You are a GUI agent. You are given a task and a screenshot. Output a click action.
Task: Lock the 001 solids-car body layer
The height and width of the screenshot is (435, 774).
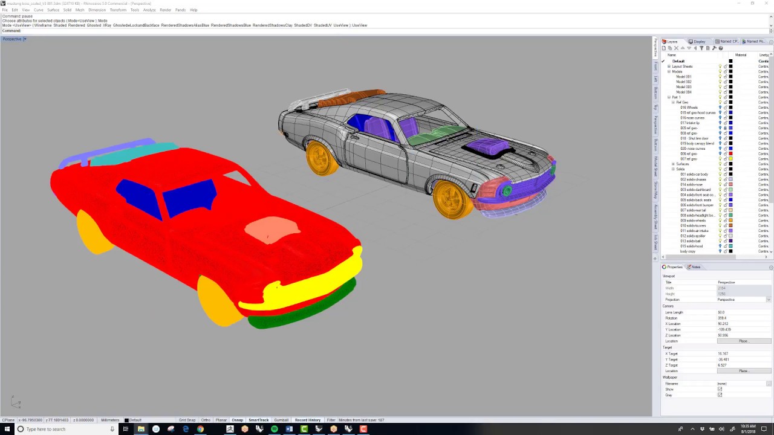click(x=726, y=174)
